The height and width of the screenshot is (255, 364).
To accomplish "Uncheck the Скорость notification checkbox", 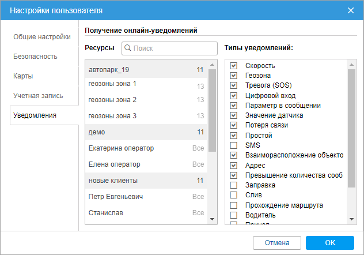I will 233,66.
